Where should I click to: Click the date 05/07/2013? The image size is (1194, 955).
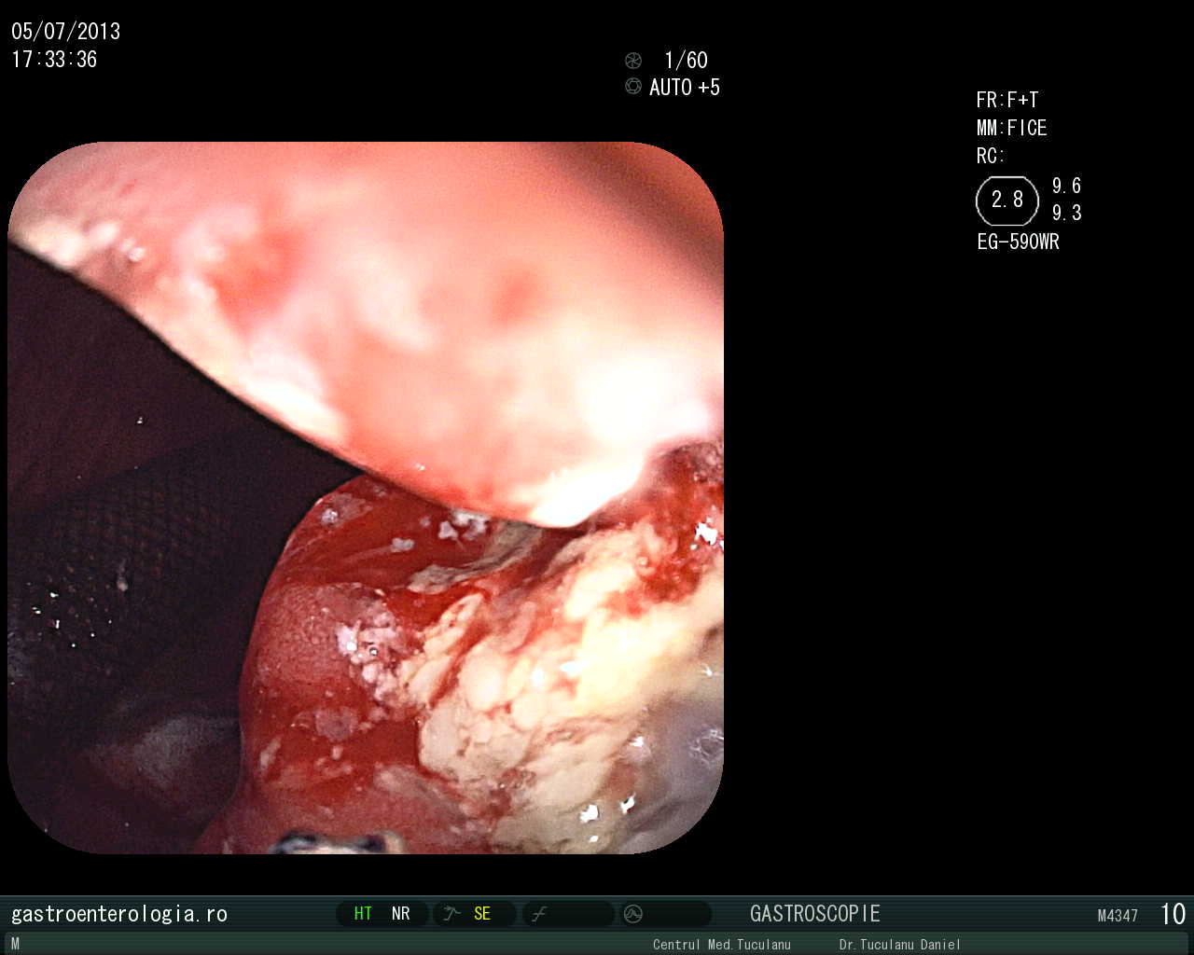tap(66, 32)
